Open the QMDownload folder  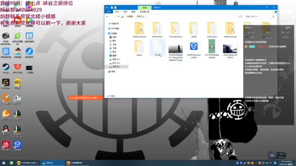[x=230, y=30]
